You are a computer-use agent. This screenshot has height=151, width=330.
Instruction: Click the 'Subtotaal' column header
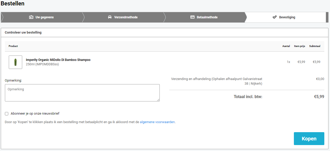click(x=315, y=46)
